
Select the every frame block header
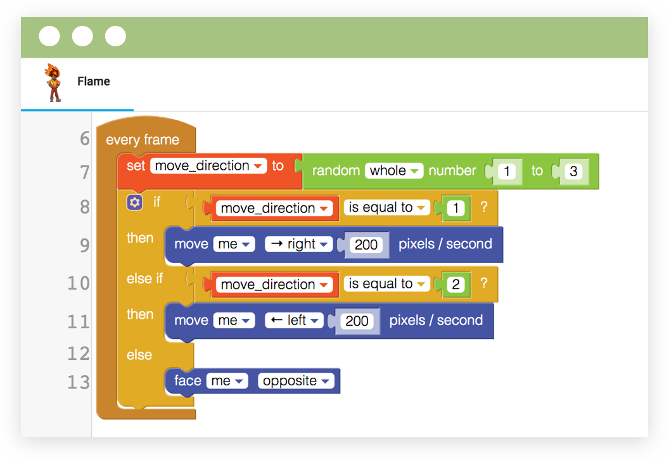(143, 140)
